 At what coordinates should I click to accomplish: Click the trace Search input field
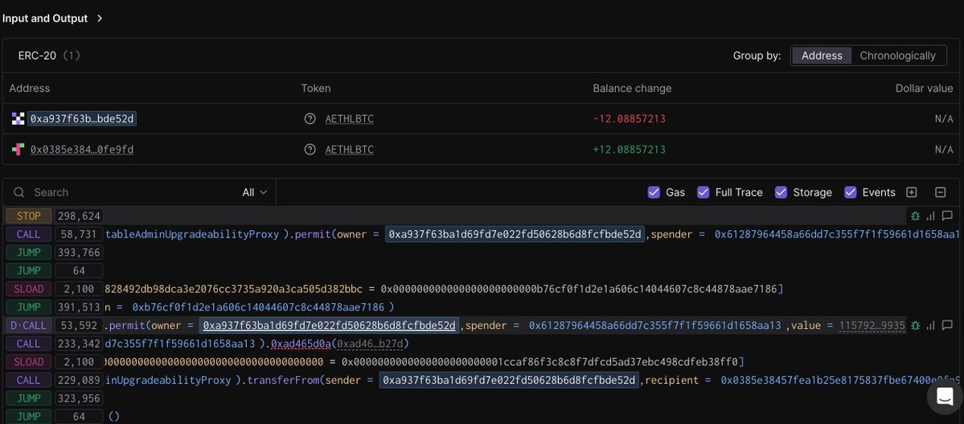pyautogui.click(x=129, y=192)
